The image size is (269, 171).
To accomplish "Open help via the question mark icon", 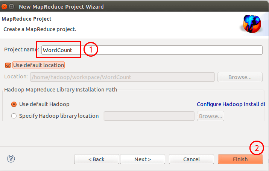I will (x=11, y=159).
